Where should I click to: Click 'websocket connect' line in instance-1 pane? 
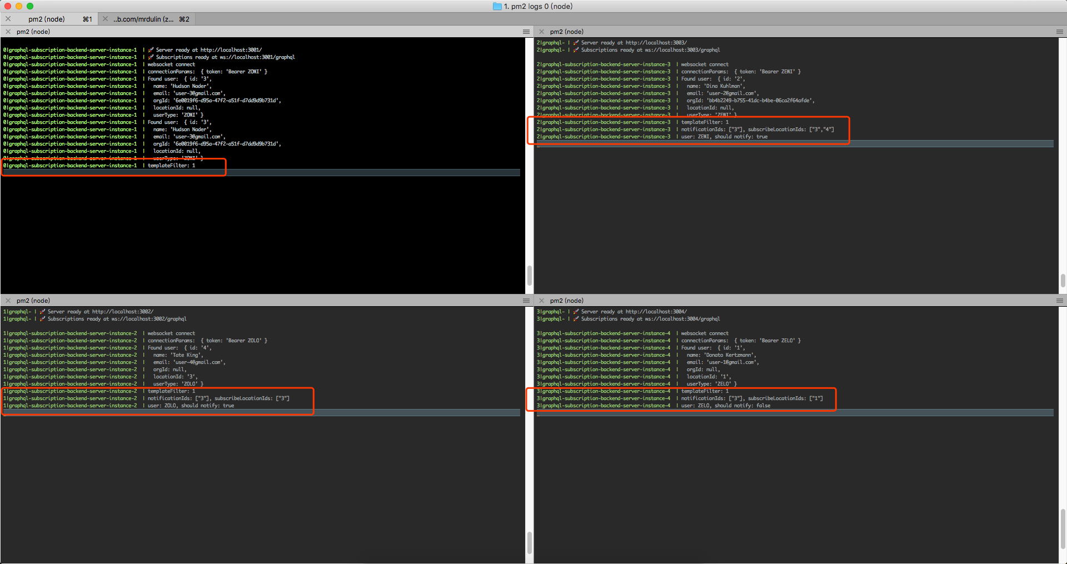tap(171, 64)
